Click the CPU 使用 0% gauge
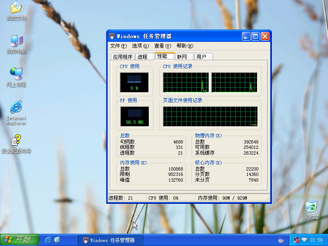Image resolution: width=328 pixels, height=246 pixels. (x=134, y=82)
